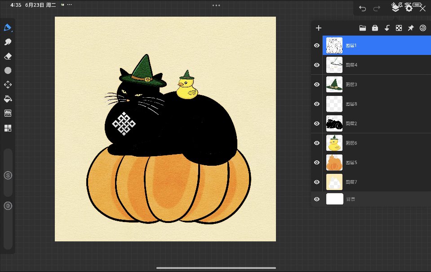Select the 图层4 thumbnail
This screenshot has height=272, width=431.
(x=334, y=65)
